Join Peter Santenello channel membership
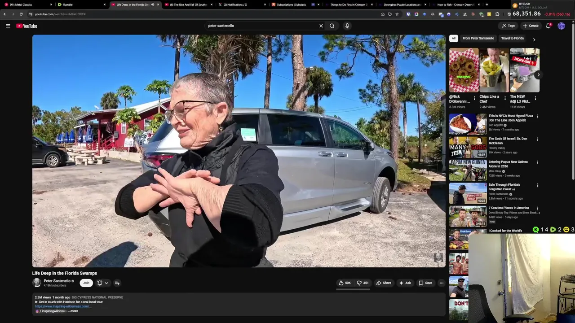 pos(86,283)
